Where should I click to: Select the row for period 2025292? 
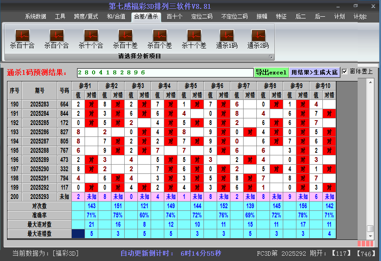[x=40, y=187]
